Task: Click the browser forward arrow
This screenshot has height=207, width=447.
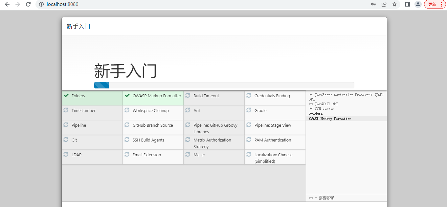Action: point(18,4)
